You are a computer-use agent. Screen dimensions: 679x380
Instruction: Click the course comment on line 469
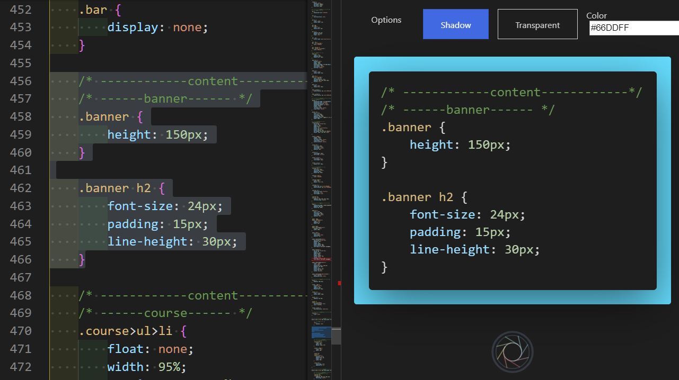[x=165, y=313]
